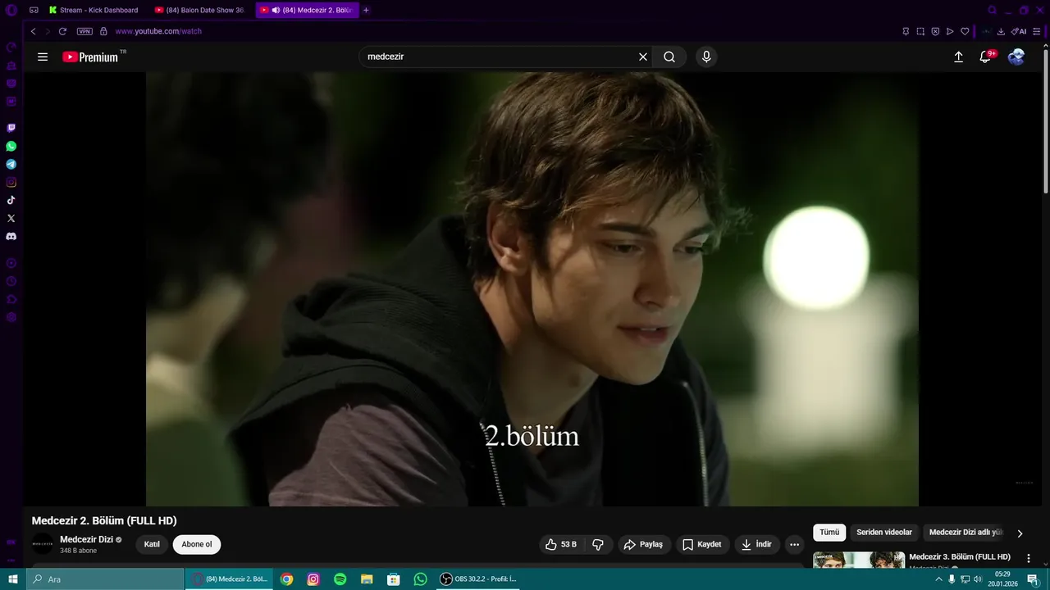Dislike the video
Image resolution: width=1050 pixels, height=590 pixels.
[x=598, y=544]
